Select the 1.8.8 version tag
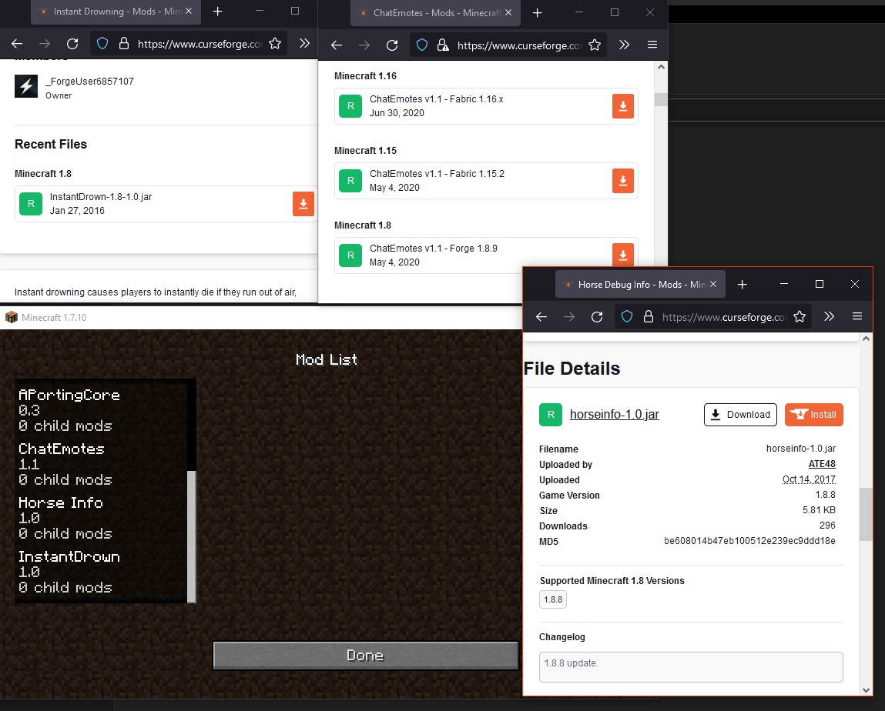The image size is (885, 711). coord(552,600)
